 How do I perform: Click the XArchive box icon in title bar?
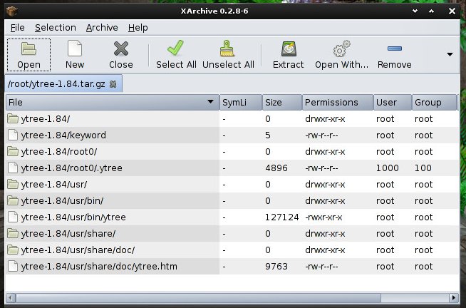point(12,11)
